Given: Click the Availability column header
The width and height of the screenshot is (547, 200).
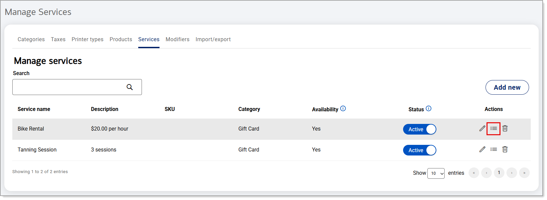Looking at the screenshot, I should 325,109.
